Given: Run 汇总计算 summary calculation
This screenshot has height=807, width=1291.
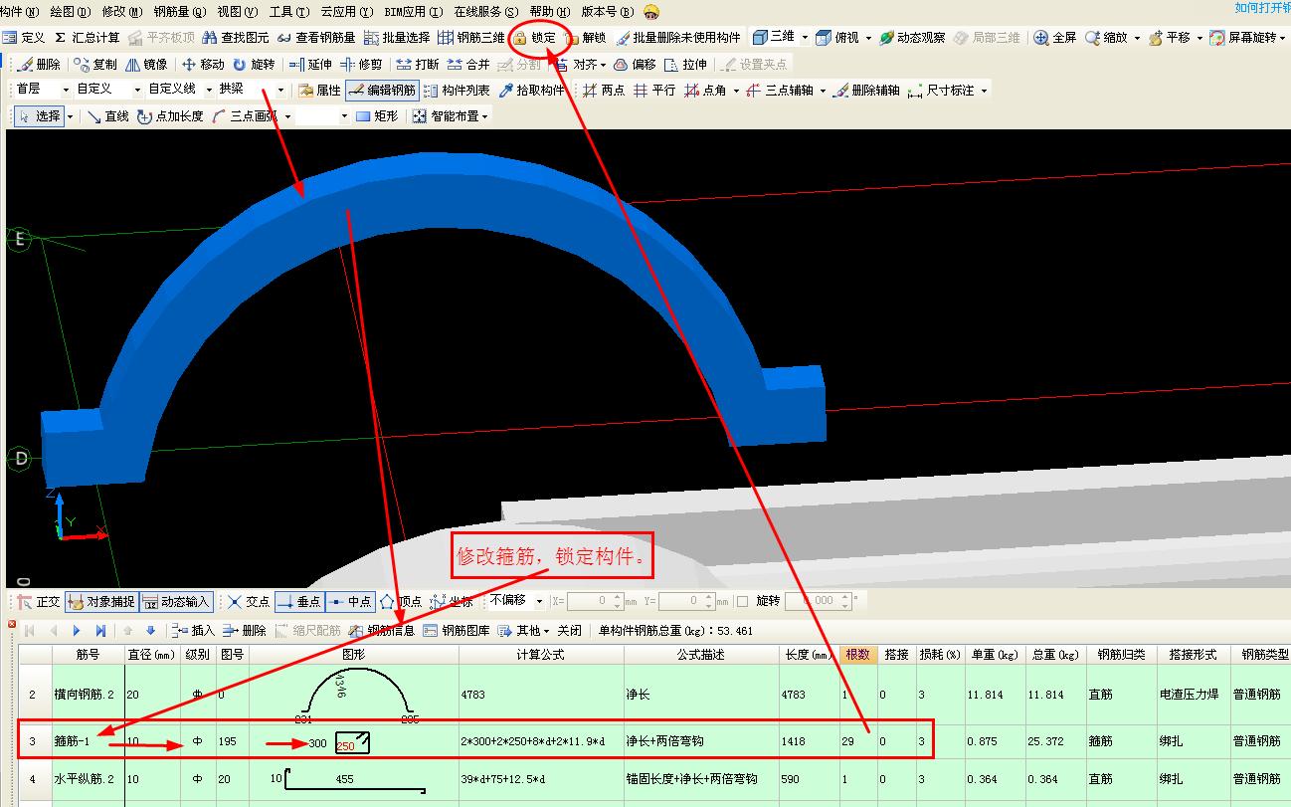Looking at the screenshot, I should click(87, 38).
